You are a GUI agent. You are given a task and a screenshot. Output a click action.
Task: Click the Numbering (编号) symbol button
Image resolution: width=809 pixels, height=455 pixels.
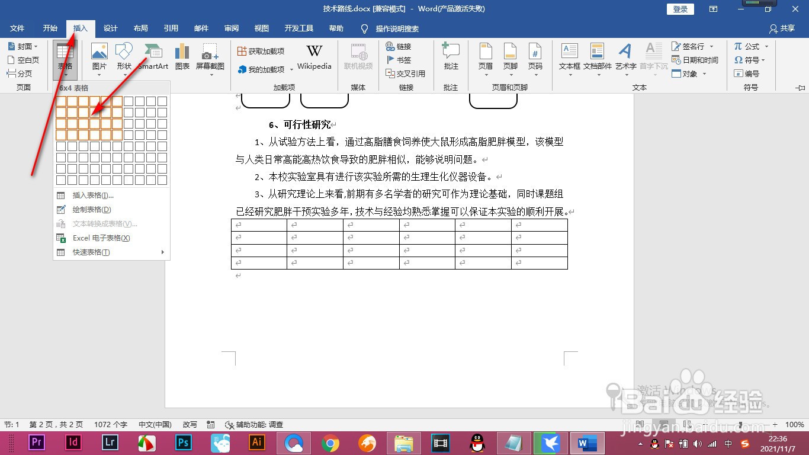tap(746, 73)
